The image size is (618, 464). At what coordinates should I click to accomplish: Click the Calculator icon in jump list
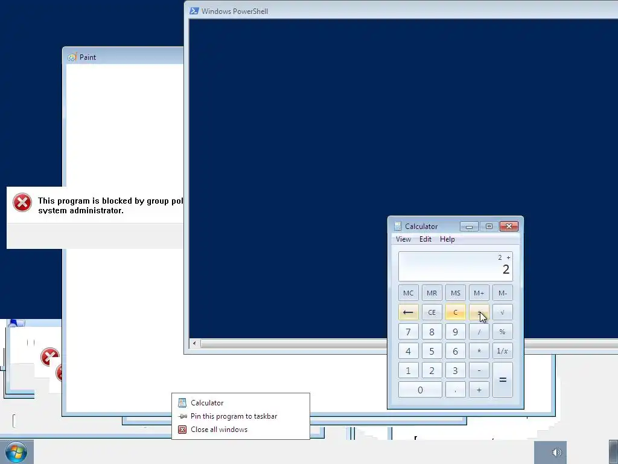tap(182, 403)
